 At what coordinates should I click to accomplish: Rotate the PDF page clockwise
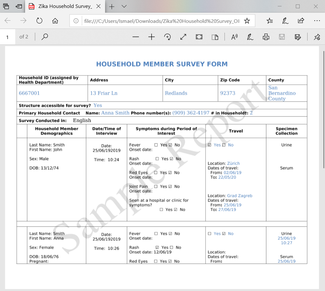click(167, 37)
